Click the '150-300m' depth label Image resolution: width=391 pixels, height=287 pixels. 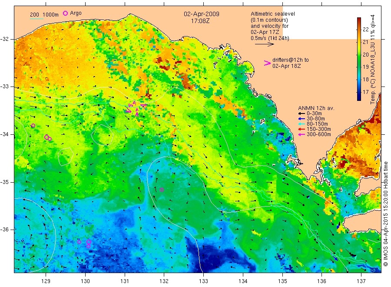pos(319,129)
